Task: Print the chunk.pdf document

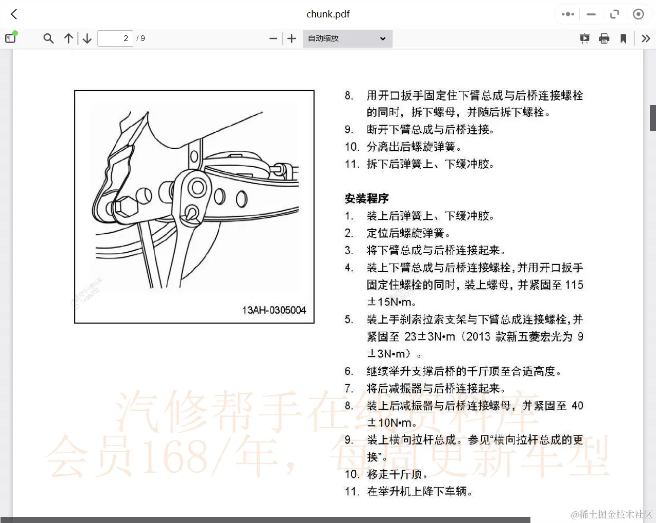Action: click(x=604, y=38)
